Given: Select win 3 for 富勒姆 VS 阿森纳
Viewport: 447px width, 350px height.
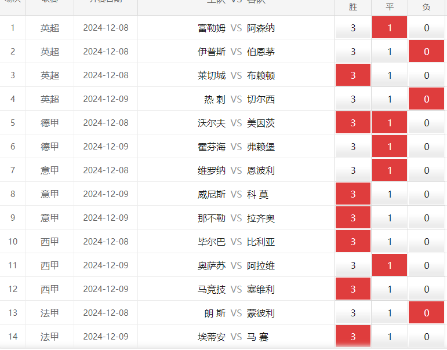Looking at the screenshot, I should tap(353, 27).
